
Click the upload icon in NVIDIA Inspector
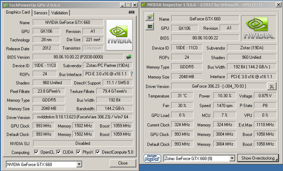tap(150, 17)
